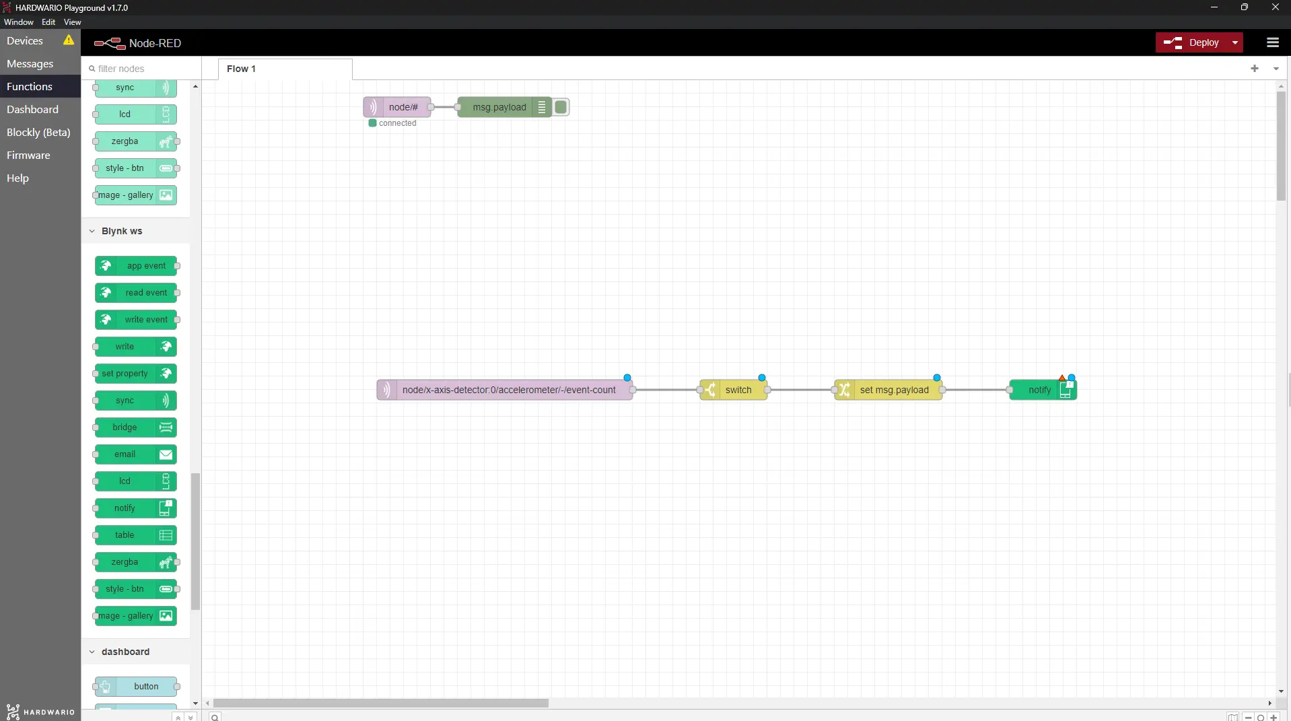Select the node/# MQTT input node
This screenshot has width=1291, height=721.
(x=397, y=107)
